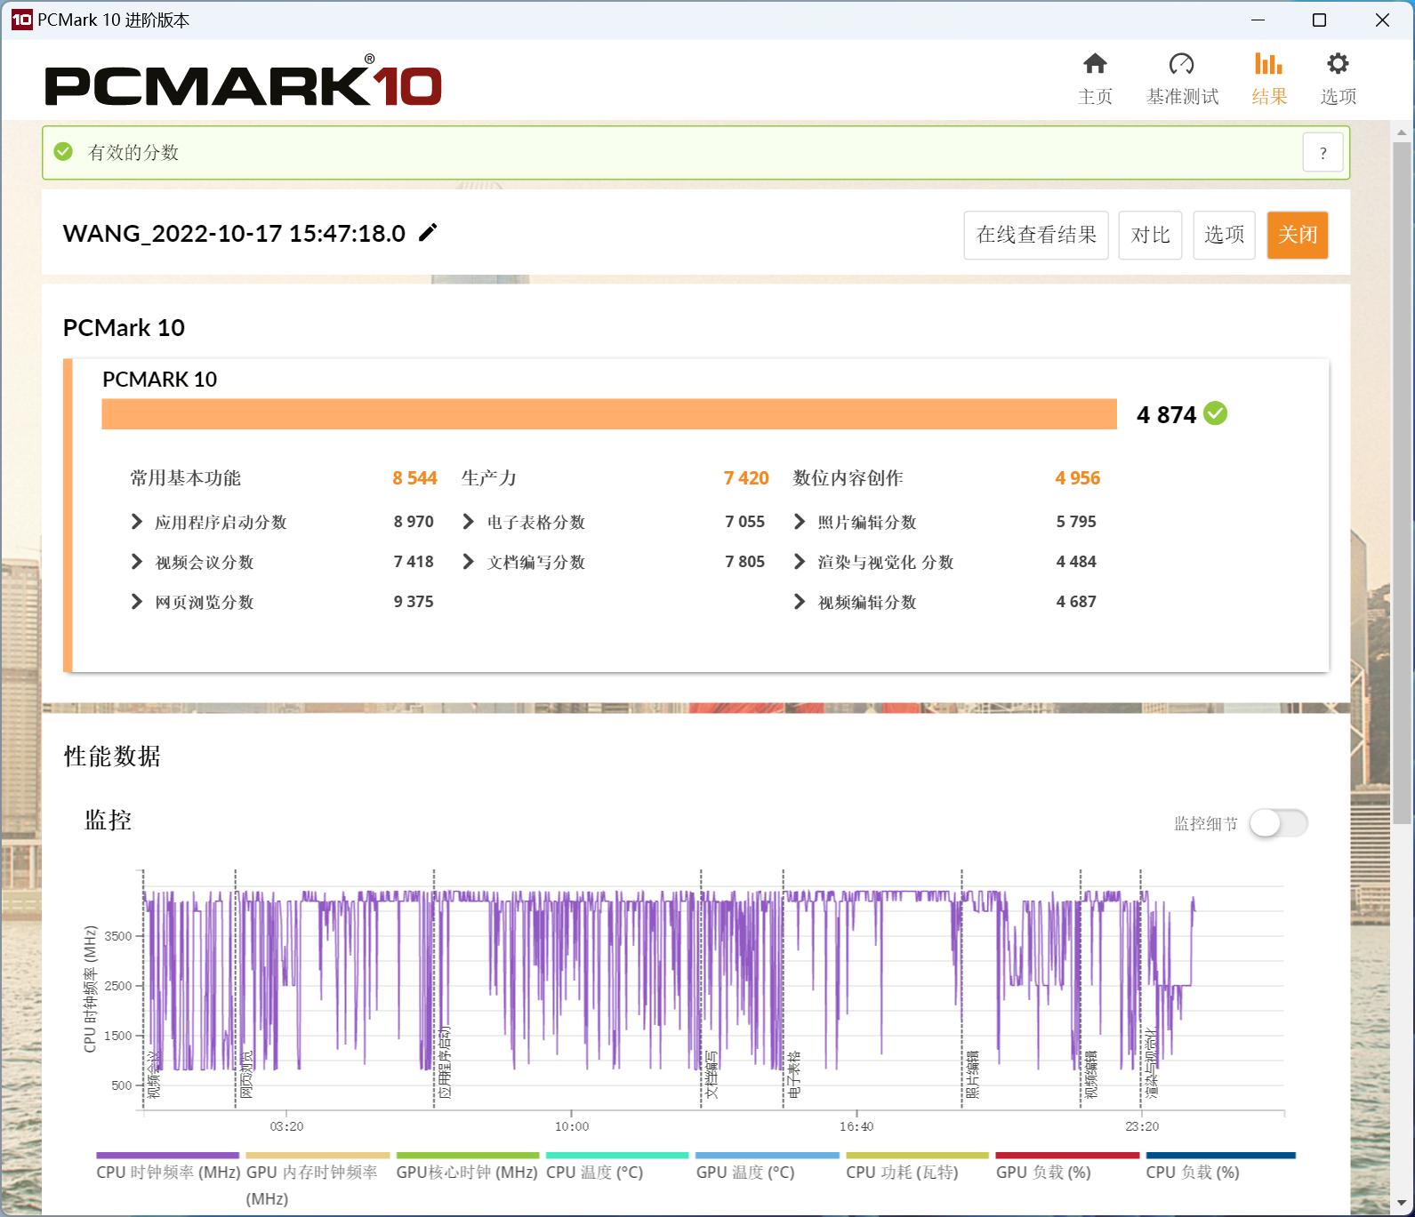Click the pencil edit icon beside result name

click(x=429, y=232)
